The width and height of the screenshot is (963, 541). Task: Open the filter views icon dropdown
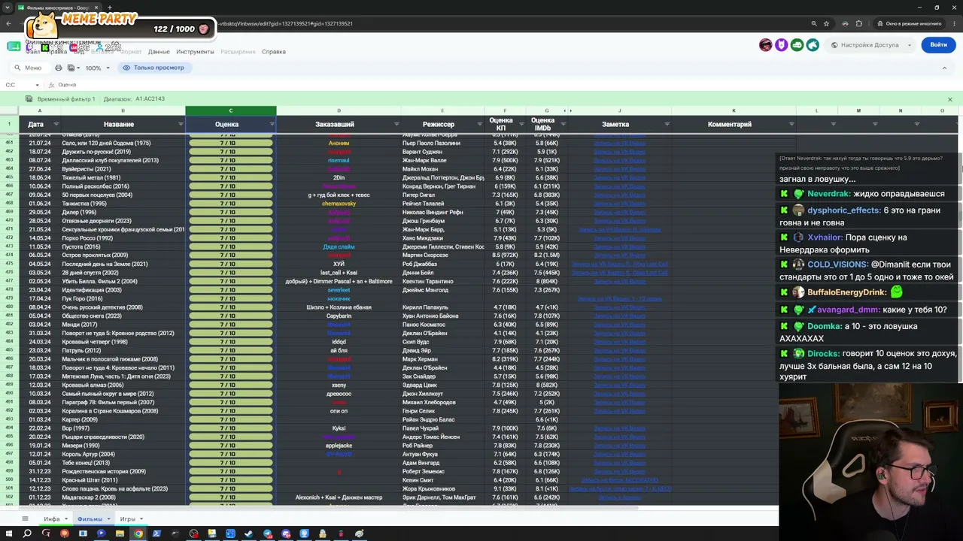point(73,68)
